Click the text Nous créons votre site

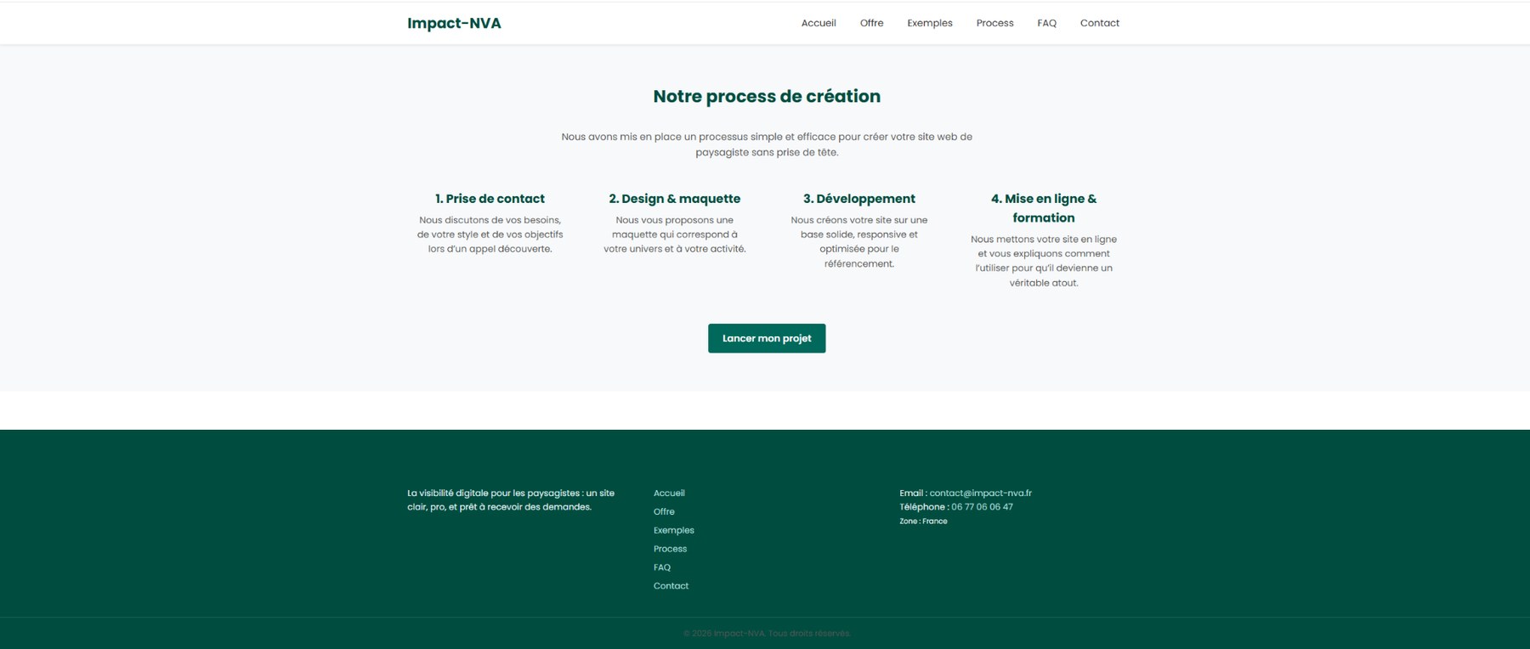coord(858,242)
